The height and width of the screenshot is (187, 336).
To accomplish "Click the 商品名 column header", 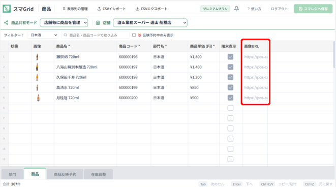I will [x=85, y=46].
